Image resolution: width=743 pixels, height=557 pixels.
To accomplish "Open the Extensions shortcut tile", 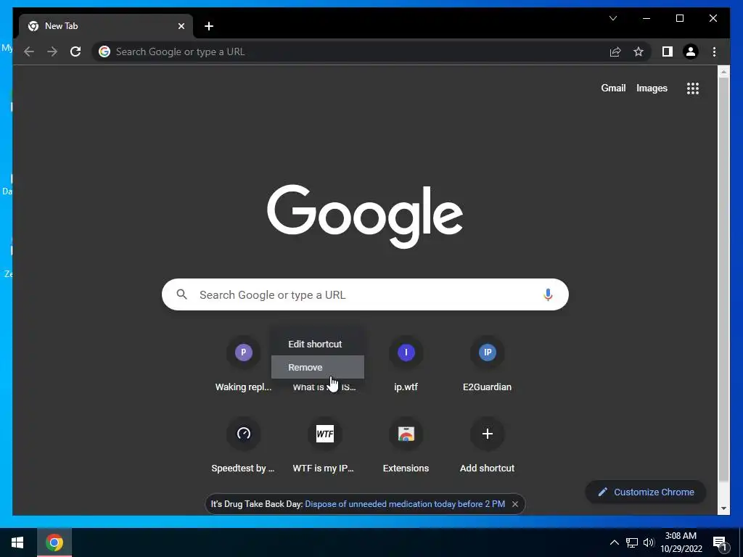I will pyautogui.click(x=406, y=445).
